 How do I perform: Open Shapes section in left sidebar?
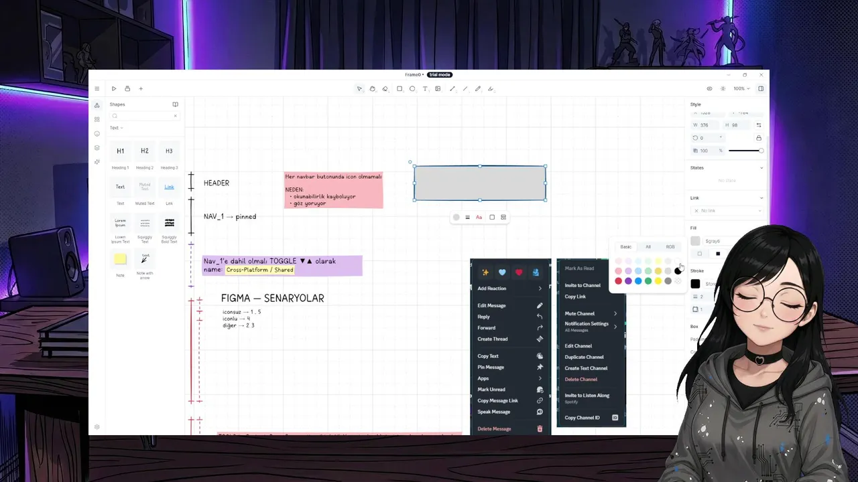pos(97,105)
